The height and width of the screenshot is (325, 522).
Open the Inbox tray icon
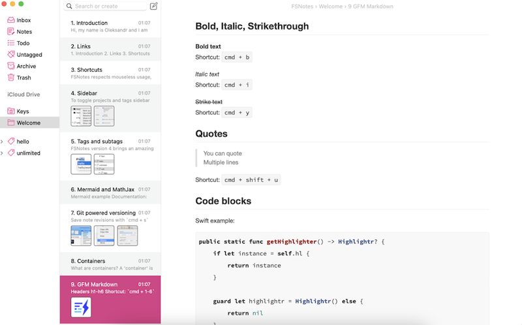(x=11, y=20)
